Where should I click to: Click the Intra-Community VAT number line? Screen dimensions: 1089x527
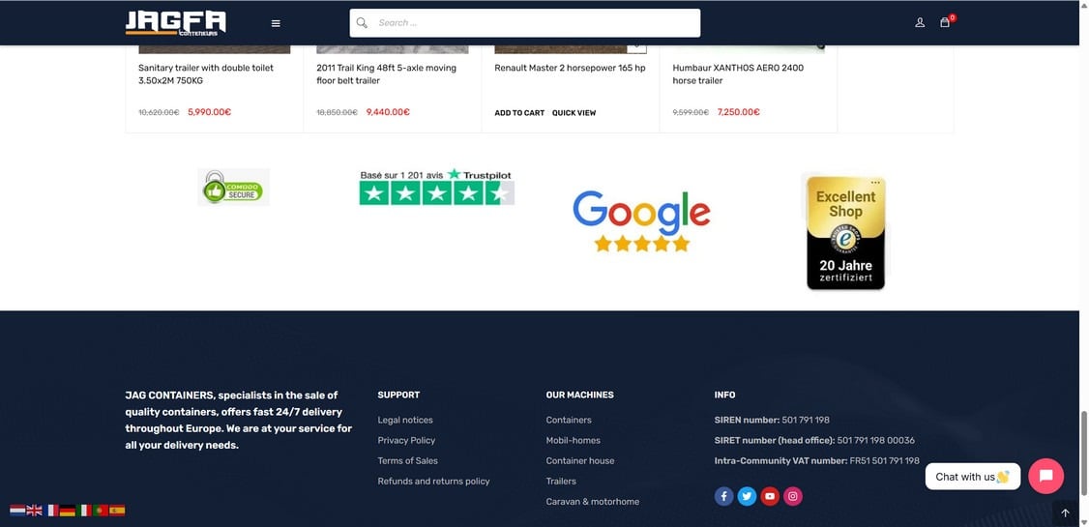(816, 460)
